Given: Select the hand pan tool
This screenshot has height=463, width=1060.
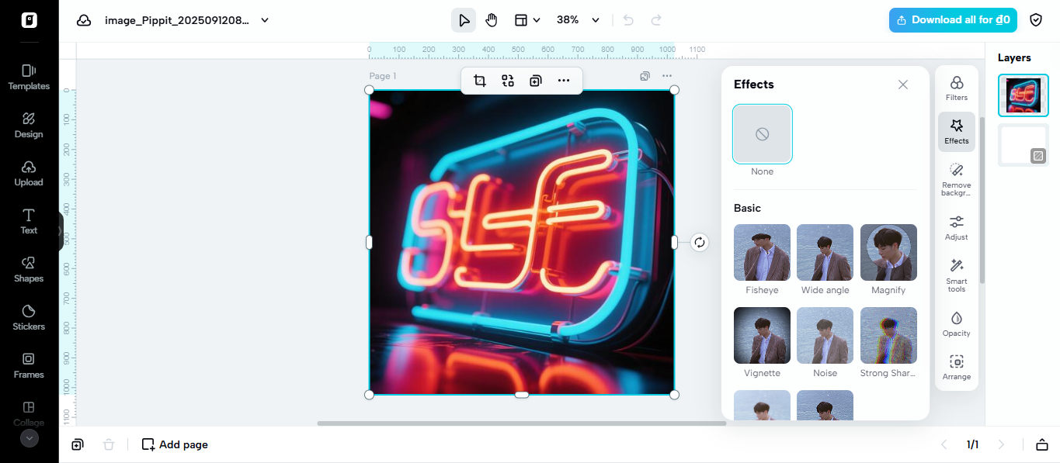Looking at the screenshot, I should point(491,20).
